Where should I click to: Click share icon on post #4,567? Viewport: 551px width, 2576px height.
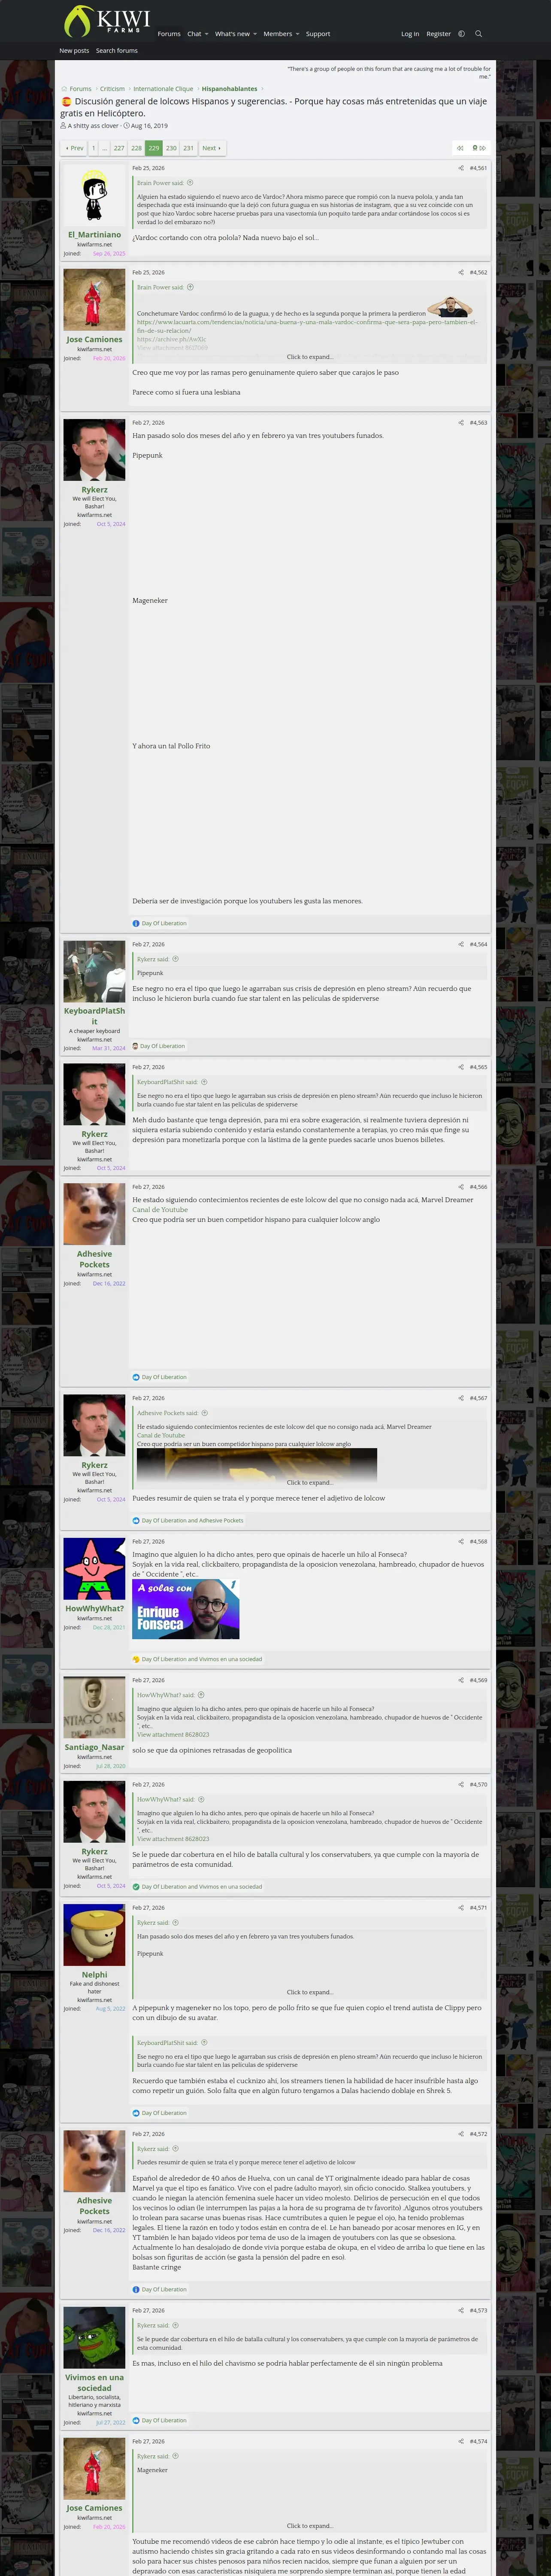[461, 1398]
